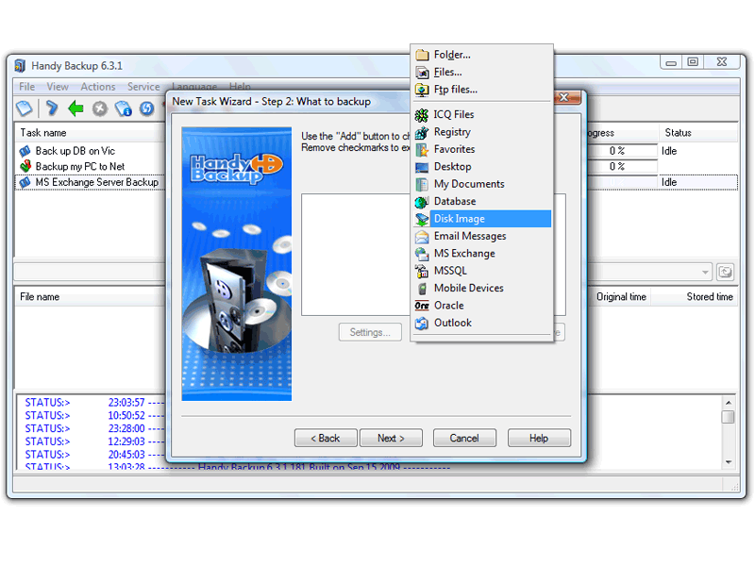
Task: Click the icon button next to the dropdown
Action: coord(725,272)
